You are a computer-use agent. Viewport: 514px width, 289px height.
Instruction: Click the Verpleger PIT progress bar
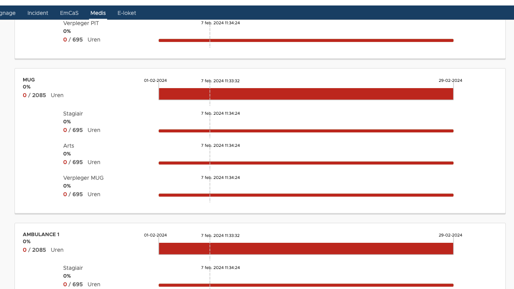pyautogui.click(x=306, y=40)
